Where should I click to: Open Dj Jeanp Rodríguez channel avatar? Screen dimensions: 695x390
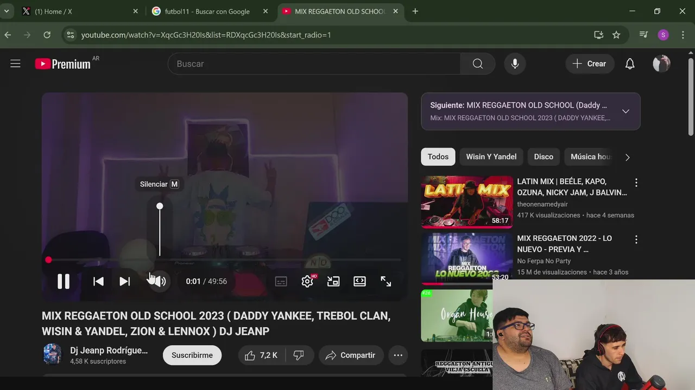tap(53, 355)
